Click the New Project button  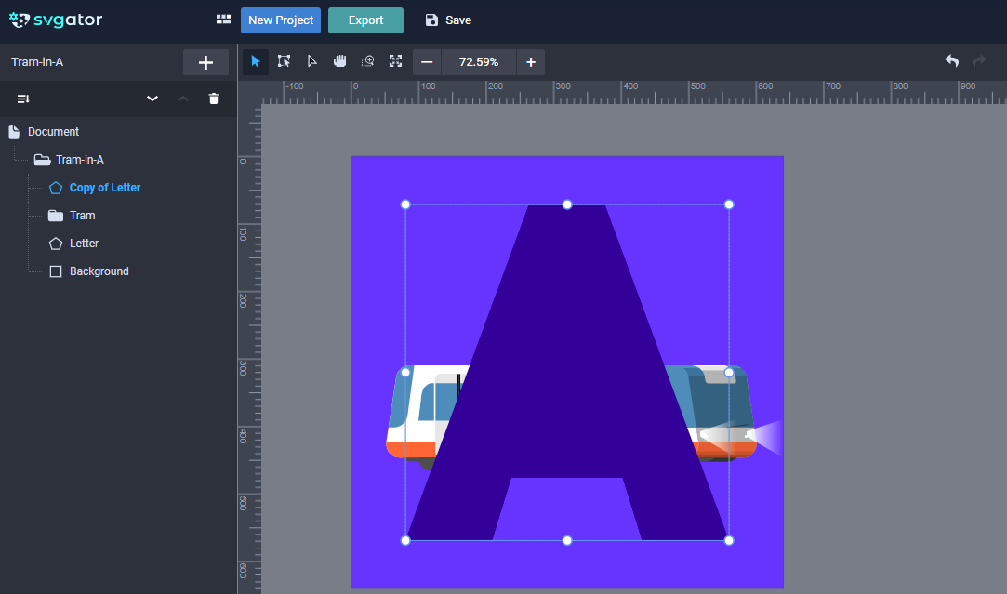[x=281, y=20]
